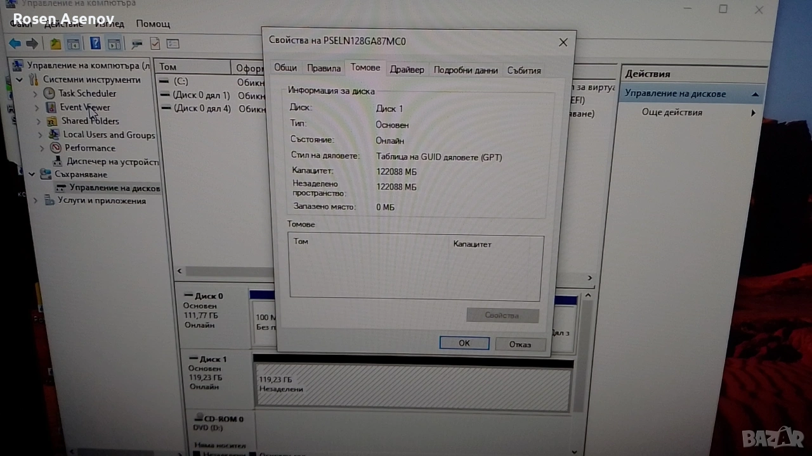Select the Task Scheduler clock icon
Viewport: 812px width, 456px height.
pyautogui.click(x=49, y=93)
